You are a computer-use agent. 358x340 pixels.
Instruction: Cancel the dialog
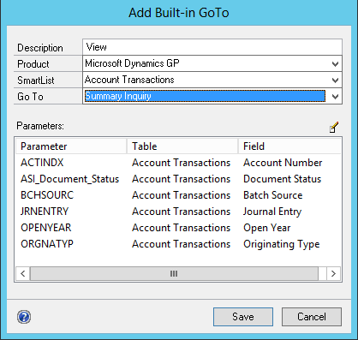(312, 317)
